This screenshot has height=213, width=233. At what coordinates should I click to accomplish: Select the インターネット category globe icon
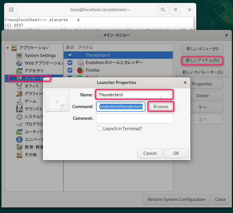(x=19, y=78)
